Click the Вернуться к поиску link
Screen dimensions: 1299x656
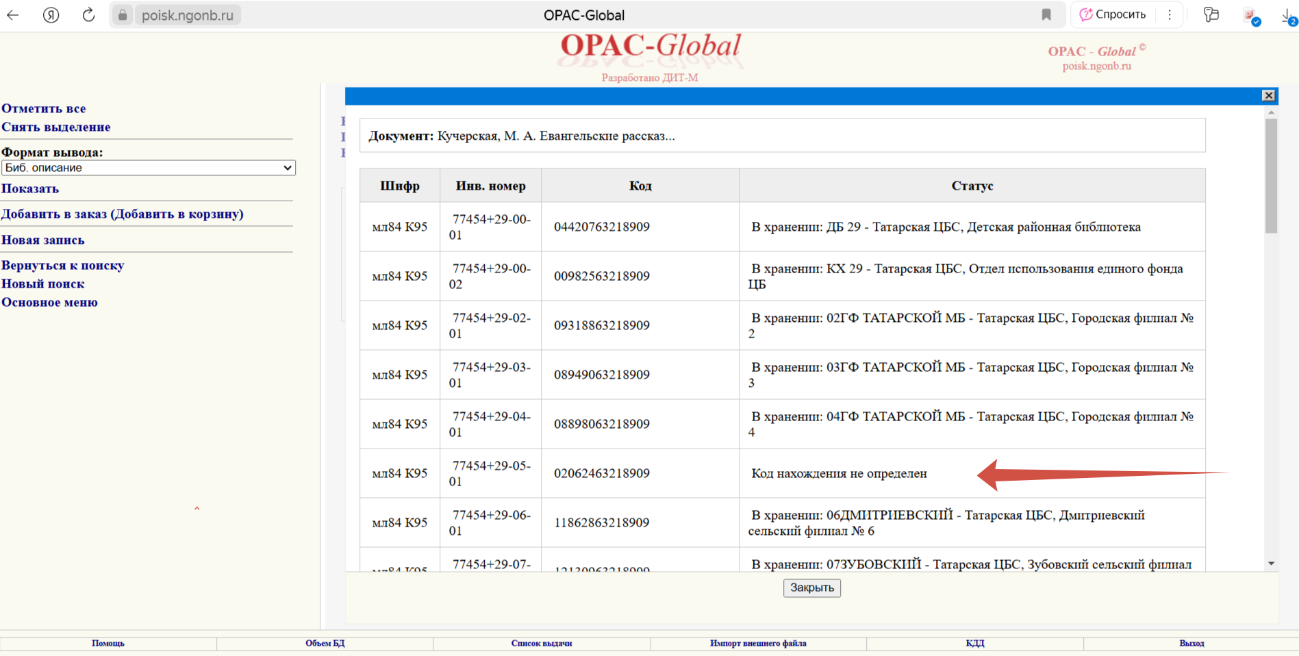(63, 265)
